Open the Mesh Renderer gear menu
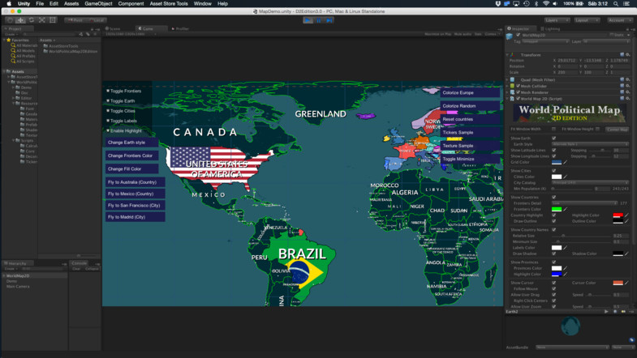The width and height of the screenshot is (637, 358). [627, 92]
